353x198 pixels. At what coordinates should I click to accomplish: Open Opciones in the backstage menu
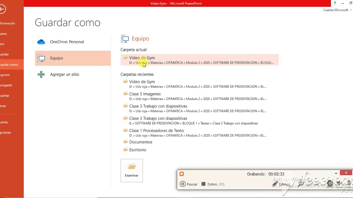click(x=12, y=132)
